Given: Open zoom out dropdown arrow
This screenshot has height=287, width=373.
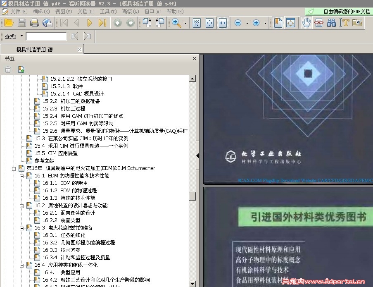Looking at the screenshot, I should pyautogui.click(x=247, y=23).
